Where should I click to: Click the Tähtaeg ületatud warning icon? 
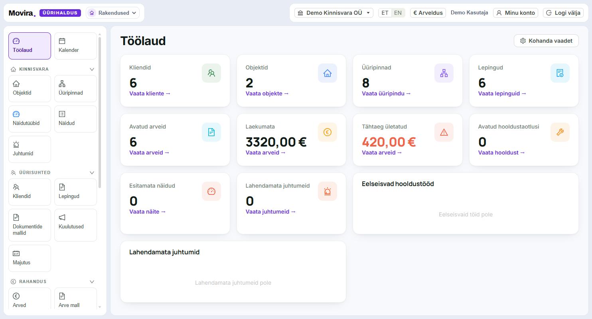point(444,132)
